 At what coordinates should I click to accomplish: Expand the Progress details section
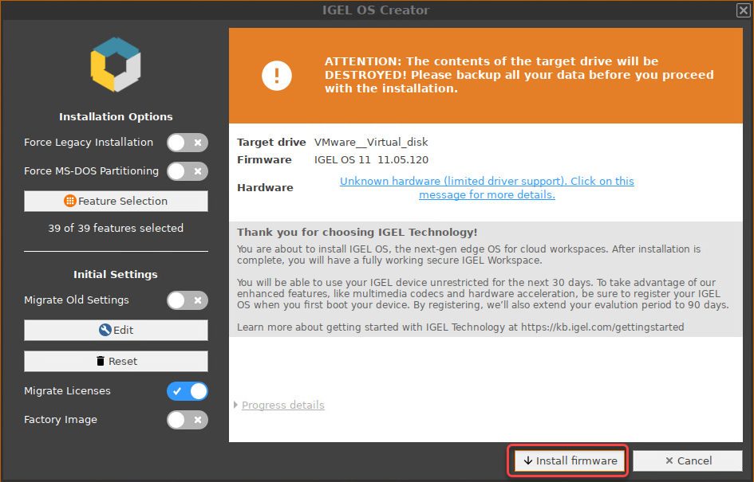click(x=282, y=405)
